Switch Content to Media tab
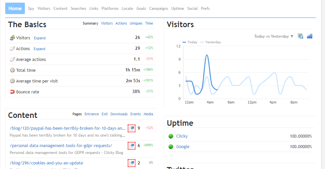Viewport: 325px width, 169px height. pyautogui.click(x=148, y=114)
